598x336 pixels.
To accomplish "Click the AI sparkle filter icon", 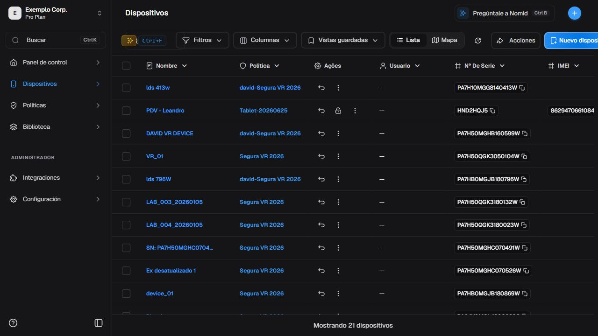I will point(129,41).
